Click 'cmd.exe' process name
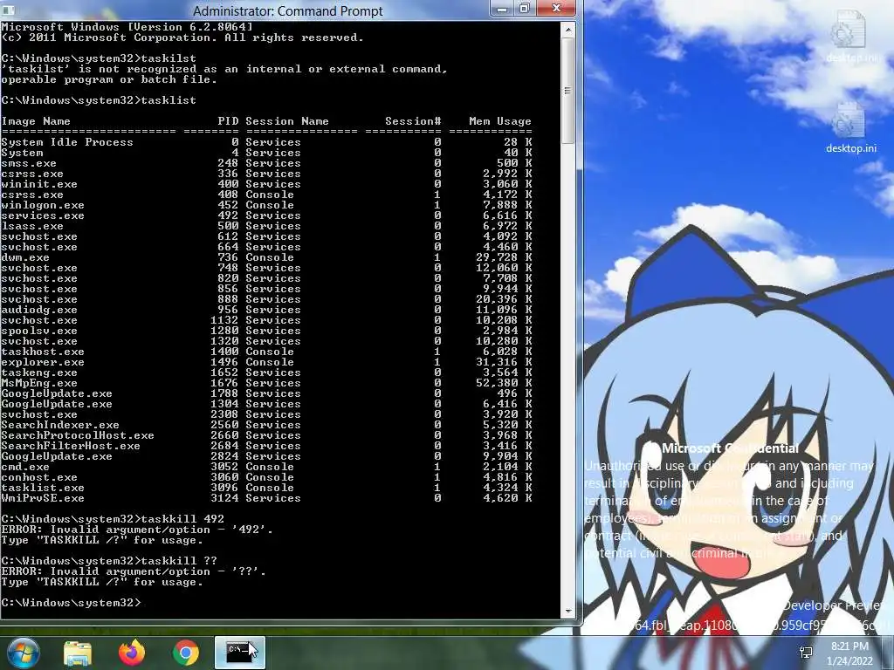The width and height of the screenshot is (894, 670). point(25,468)
